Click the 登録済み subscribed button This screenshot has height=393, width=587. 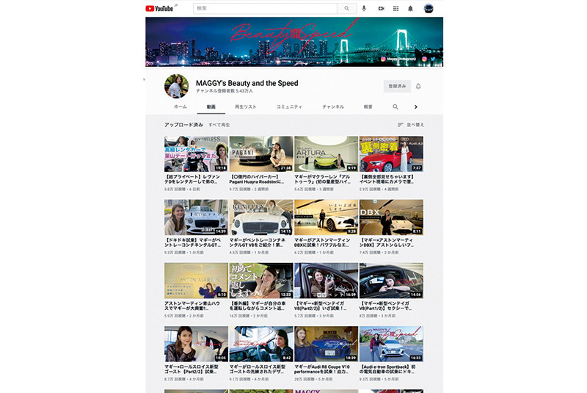[397, 86]
